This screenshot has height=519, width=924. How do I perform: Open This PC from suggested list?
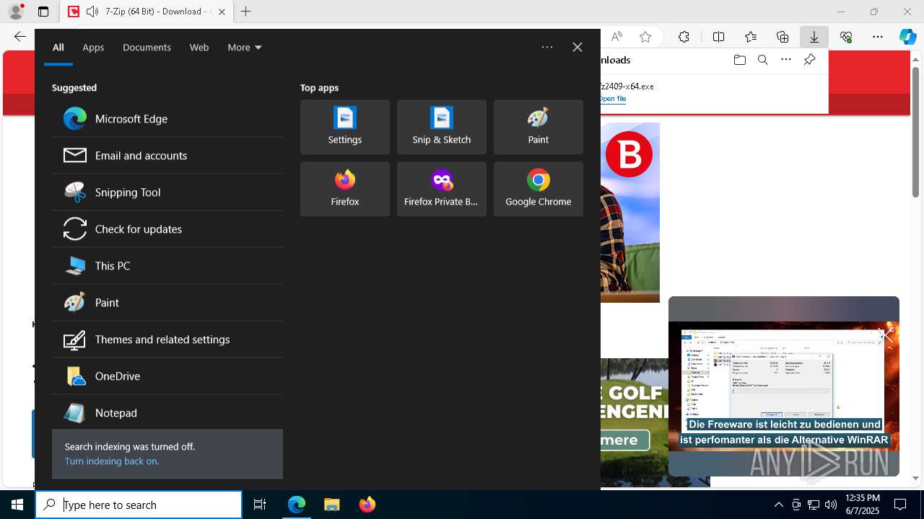(x=167, y=266)
